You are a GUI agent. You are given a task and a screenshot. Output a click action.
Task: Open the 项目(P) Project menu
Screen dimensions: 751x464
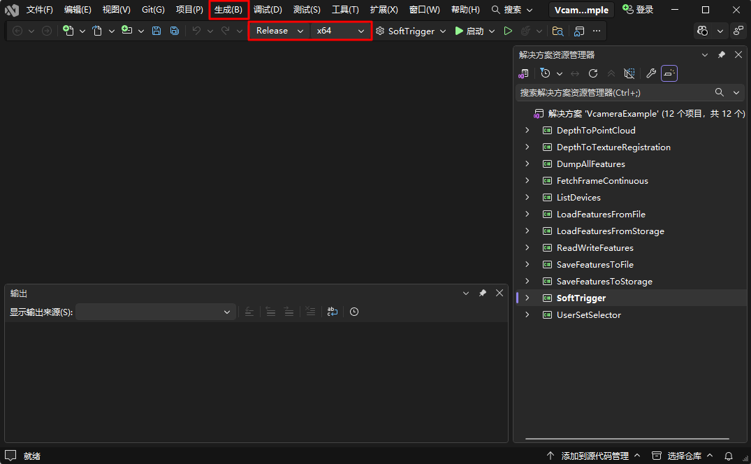tap(189, 10)
